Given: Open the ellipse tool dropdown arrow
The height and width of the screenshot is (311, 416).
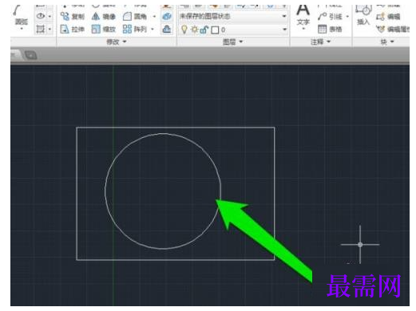Looking at the screenshot, I should pos(50,17).
